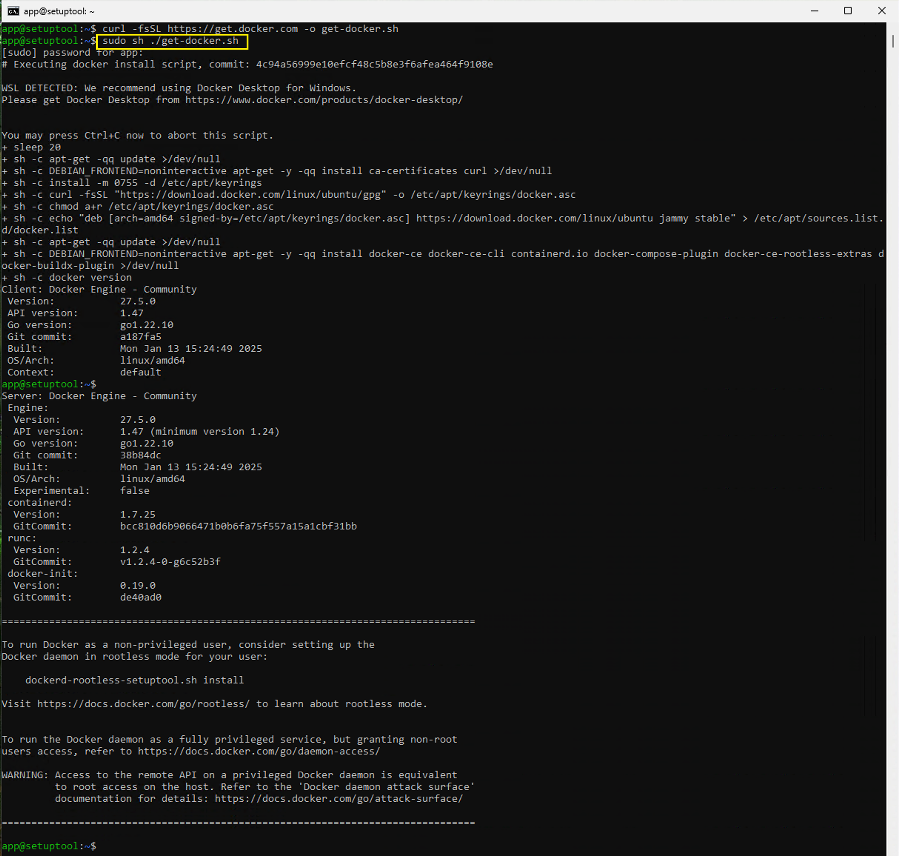899x856 pixels.
Task: Maximize the terminal window
Action: tap(848, 11)
